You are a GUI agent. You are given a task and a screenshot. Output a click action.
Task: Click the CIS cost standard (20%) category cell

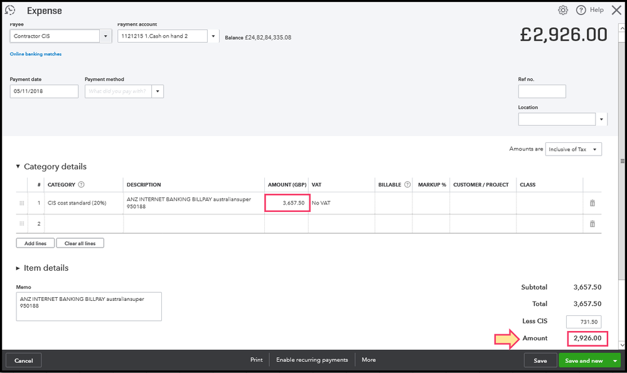point(83,203)
